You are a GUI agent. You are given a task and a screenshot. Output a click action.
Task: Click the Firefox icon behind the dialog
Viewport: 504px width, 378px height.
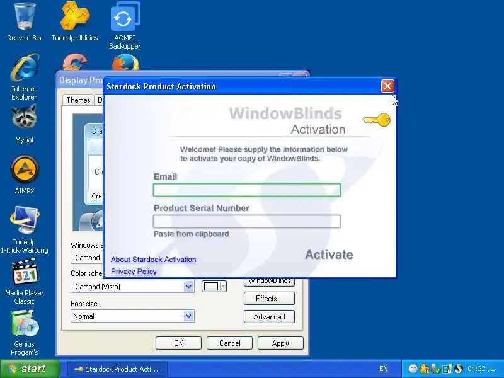tap(125, 62)
